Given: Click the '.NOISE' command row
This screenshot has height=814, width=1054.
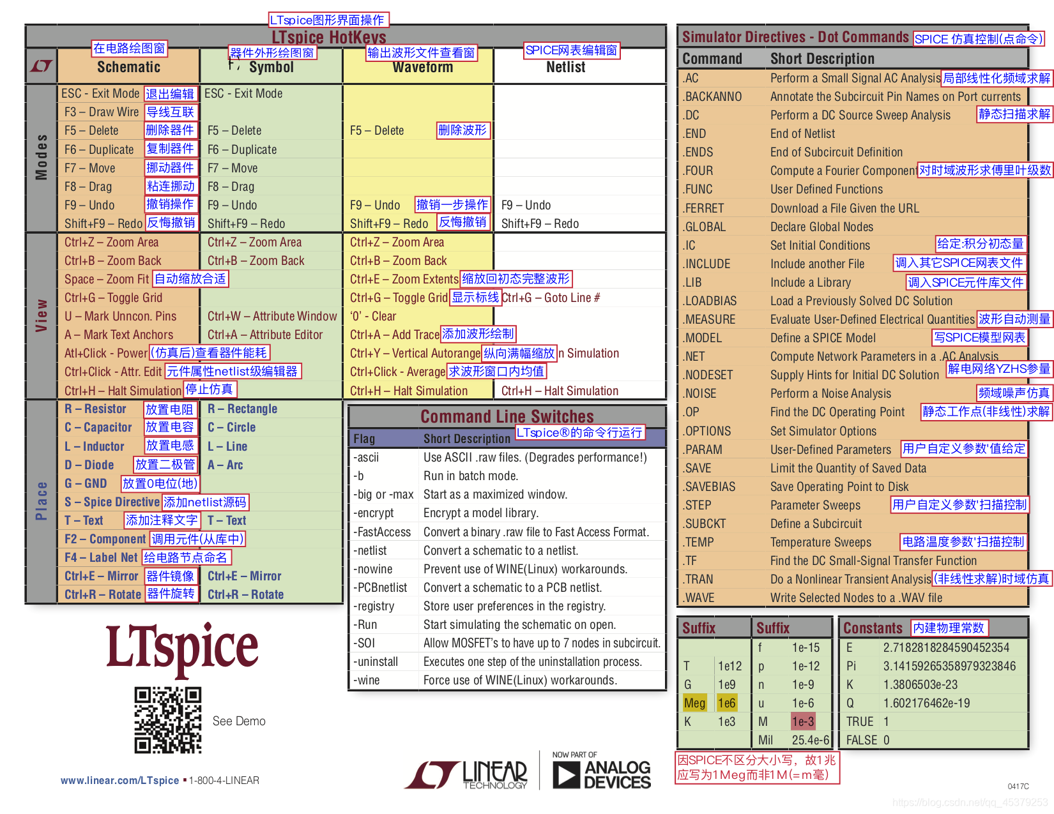Looking at the screenshot, I should [853, 393].
